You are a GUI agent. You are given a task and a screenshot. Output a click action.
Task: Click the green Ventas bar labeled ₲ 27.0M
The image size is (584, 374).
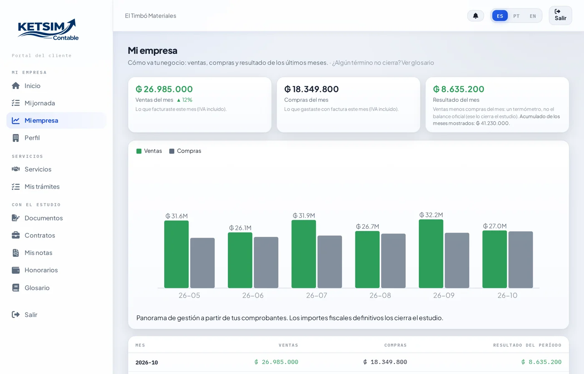click(x=495, y=259)
